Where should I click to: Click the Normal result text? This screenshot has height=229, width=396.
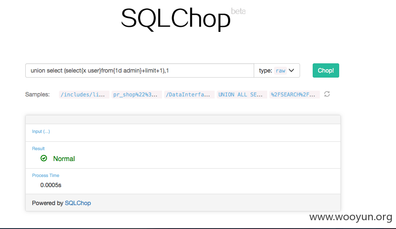[64, 159]
